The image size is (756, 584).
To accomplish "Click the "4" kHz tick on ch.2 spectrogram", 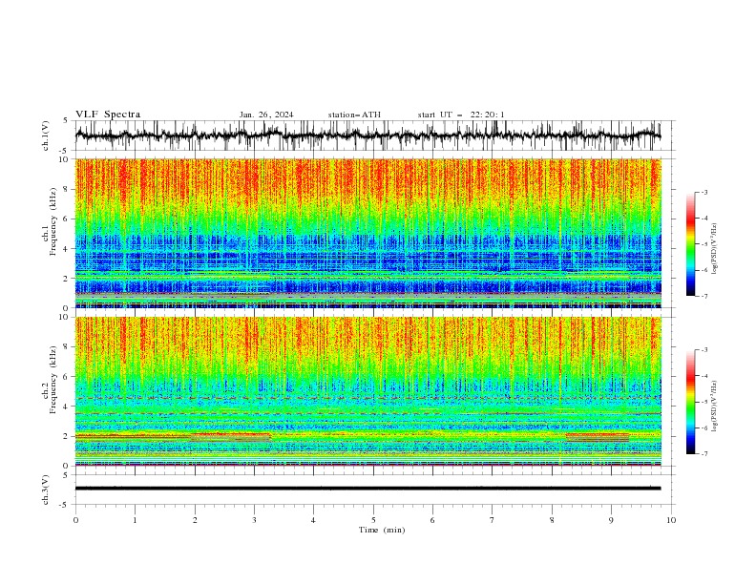I will pos(67,407).
